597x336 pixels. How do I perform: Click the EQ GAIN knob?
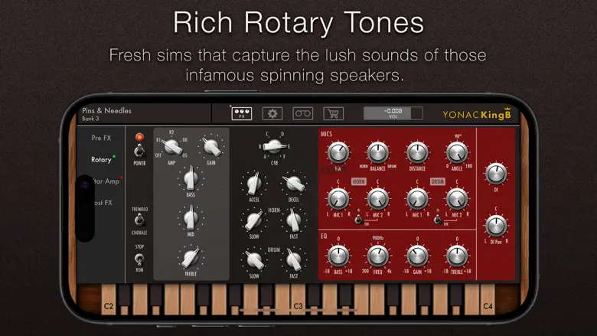click(x=417, y=256)
